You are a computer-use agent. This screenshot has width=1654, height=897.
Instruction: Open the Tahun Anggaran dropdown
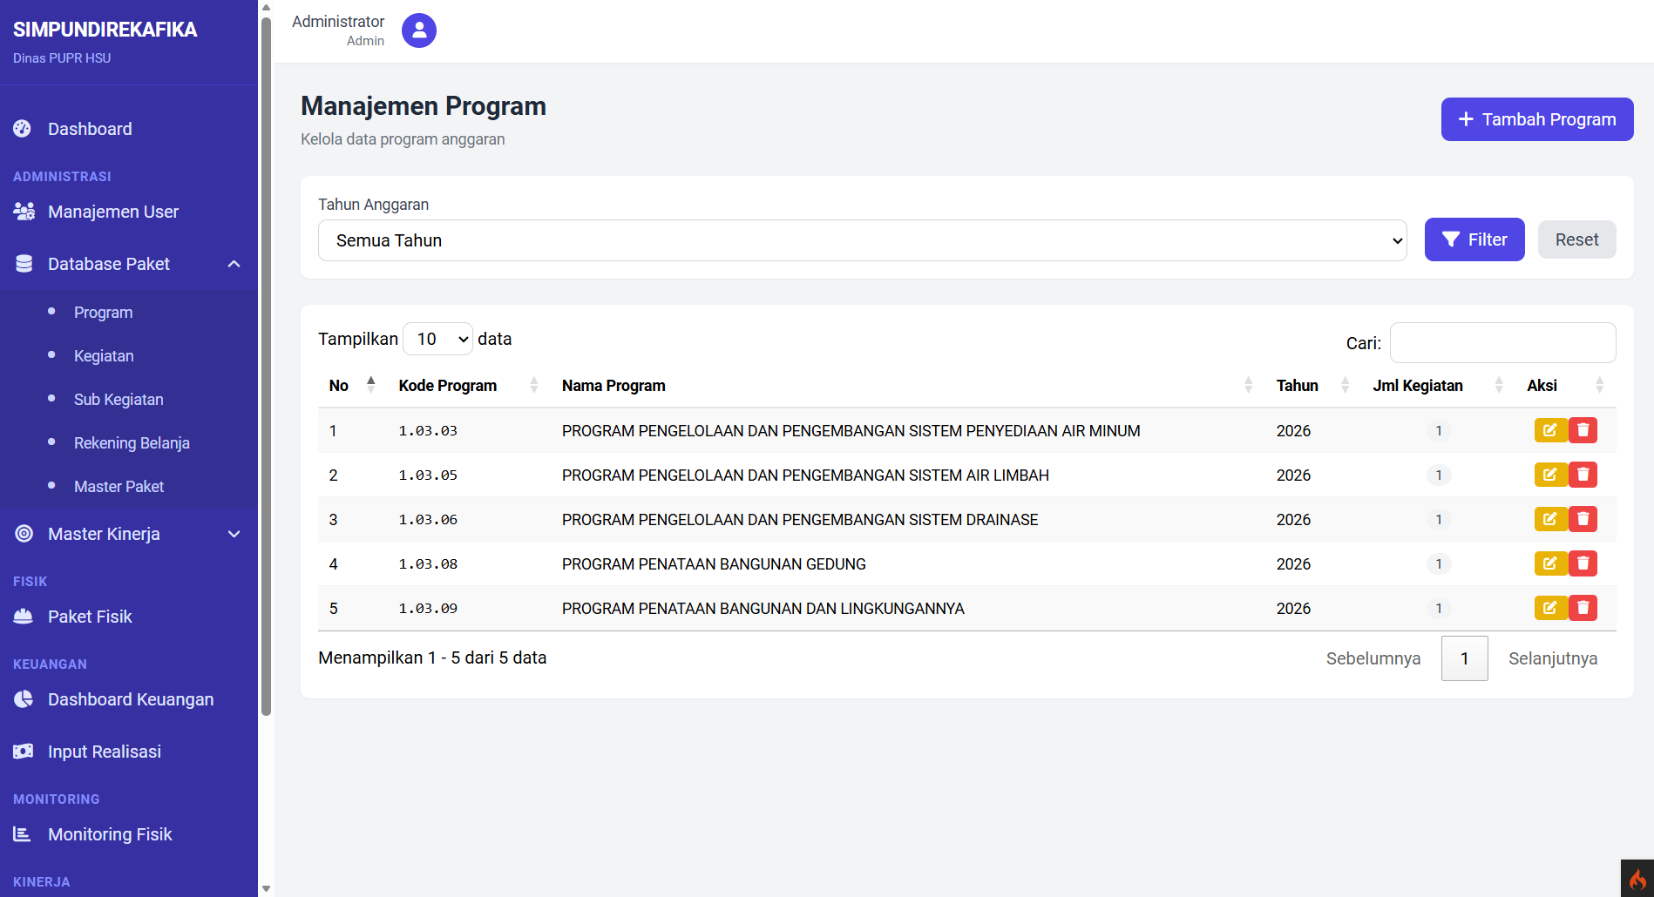pyautogui.click(x=862, y=240)
